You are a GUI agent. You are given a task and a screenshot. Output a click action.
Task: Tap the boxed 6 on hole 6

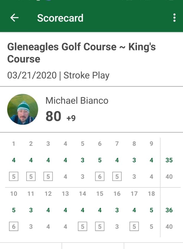100,177
